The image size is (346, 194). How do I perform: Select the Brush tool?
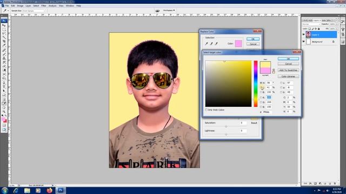(x=4, y=54)
